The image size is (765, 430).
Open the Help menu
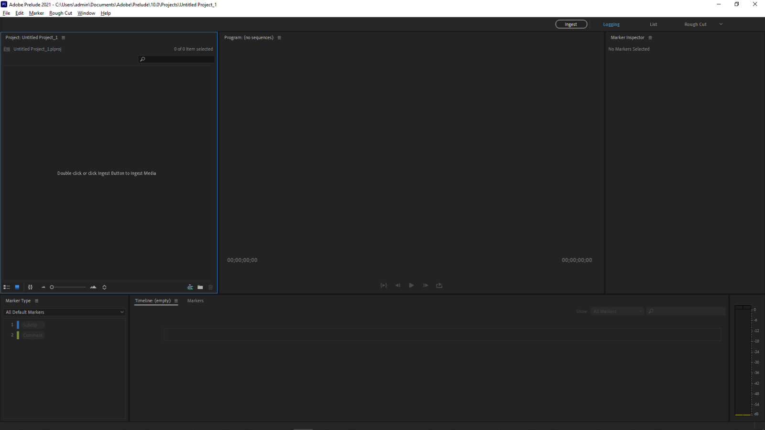pos(106,13)
